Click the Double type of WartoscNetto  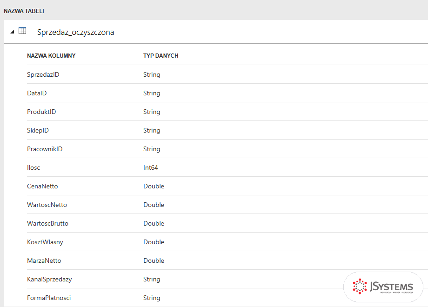pyautogui.click(x=154, y=205)
